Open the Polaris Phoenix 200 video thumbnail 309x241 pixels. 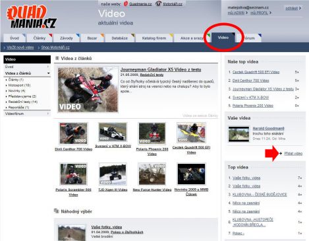[x=152, y=133]
